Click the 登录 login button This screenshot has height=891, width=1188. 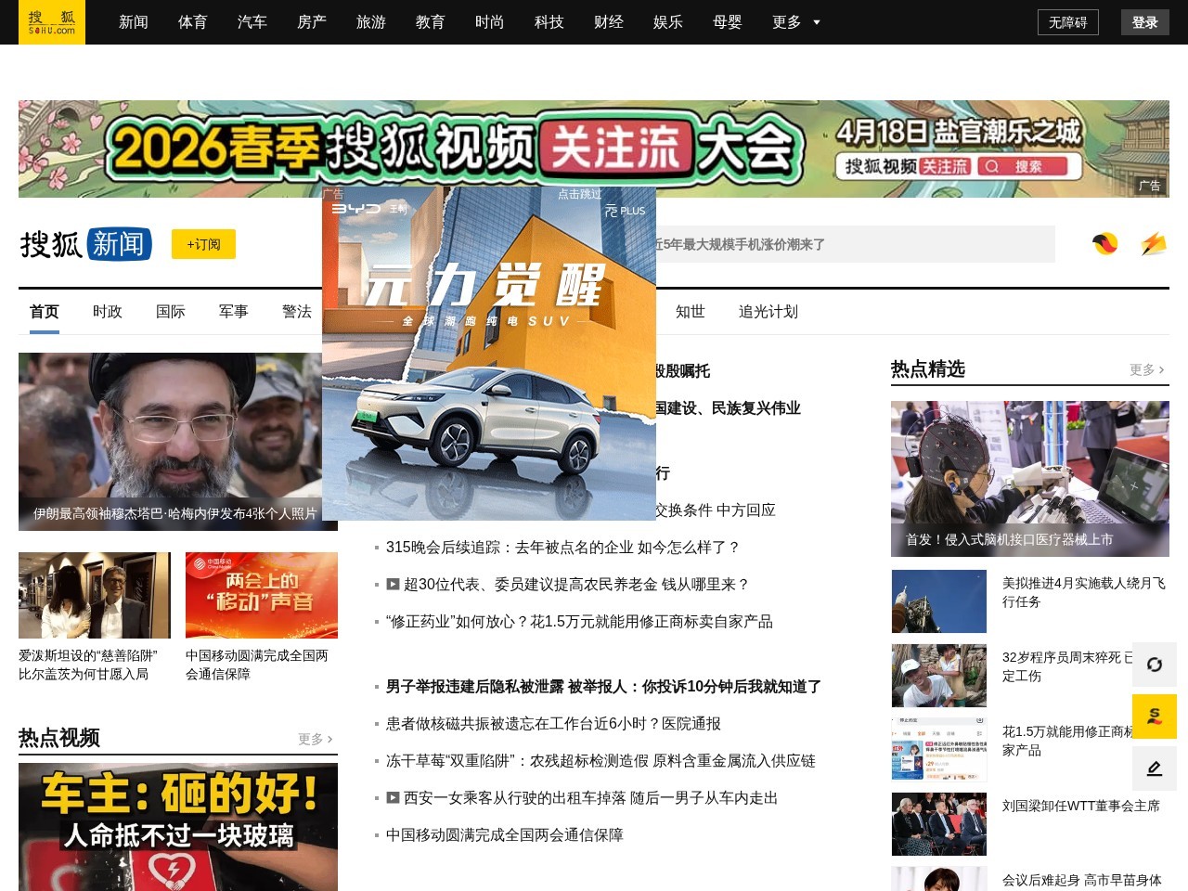tap(1144, 22)
